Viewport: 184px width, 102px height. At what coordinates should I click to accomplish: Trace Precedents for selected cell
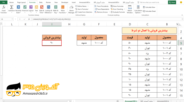[101, 6]
